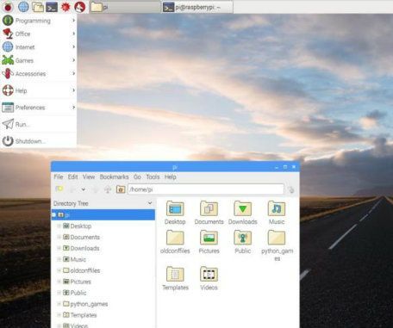The height and width of the screenshot is (328, 393).
Task: Choose Run... from the main menu
Action: pos(39,124)
